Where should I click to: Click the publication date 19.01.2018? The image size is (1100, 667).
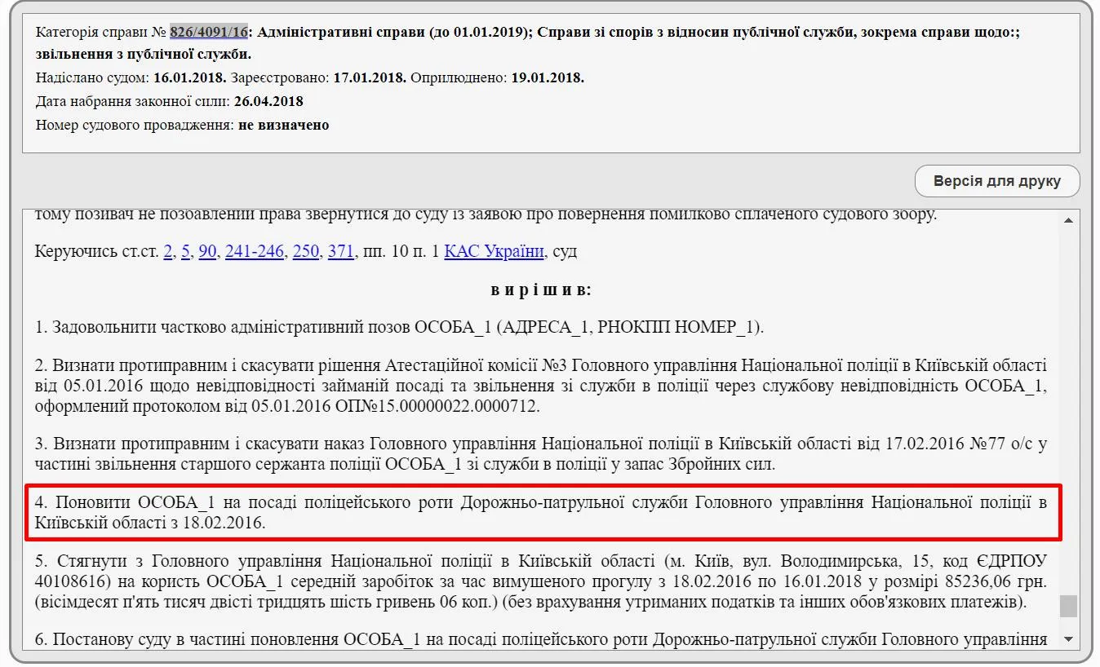point(548,77)
